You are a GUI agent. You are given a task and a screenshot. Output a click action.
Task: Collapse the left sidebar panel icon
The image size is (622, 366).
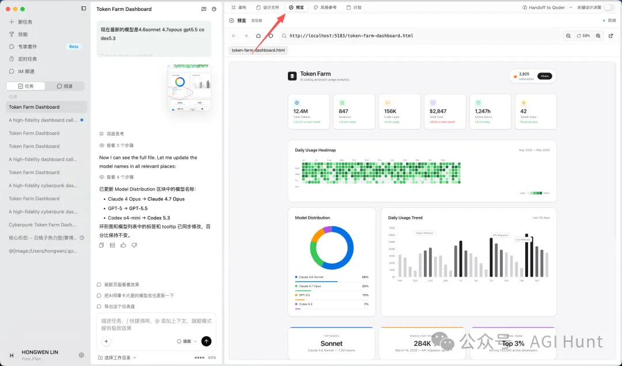pos(84,8)
